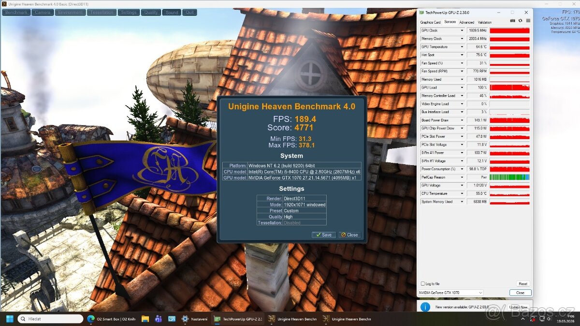Enable the Log to file checkbox
The width and height of the screenshot is (580, 326).
pos(422,284)
